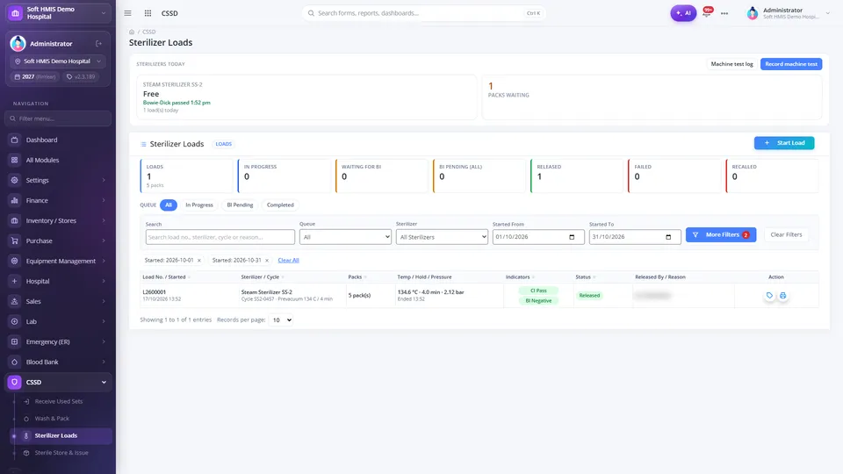
Task: Click the load search input
Action: [220, 237]
